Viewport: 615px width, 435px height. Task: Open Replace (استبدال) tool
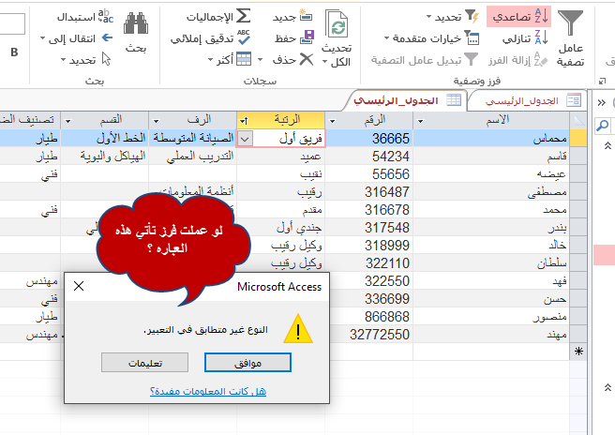pos(85,17)
